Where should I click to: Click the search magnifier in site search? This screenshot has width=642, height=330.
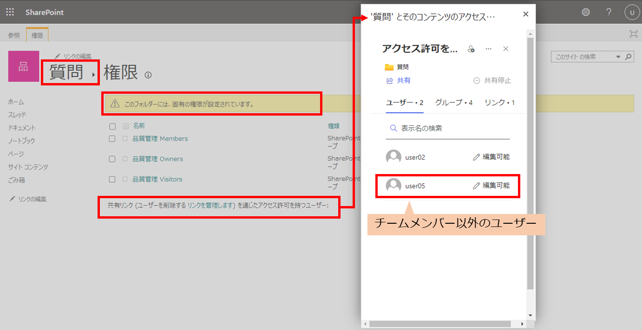pyautogui.click(x=629, y=57)
